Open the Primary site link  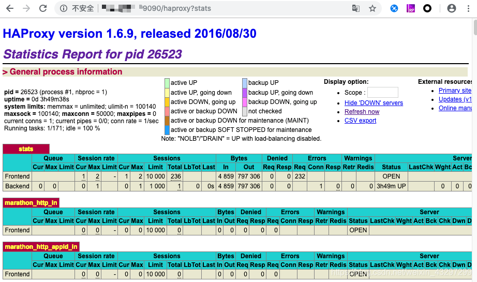point(455,91)
